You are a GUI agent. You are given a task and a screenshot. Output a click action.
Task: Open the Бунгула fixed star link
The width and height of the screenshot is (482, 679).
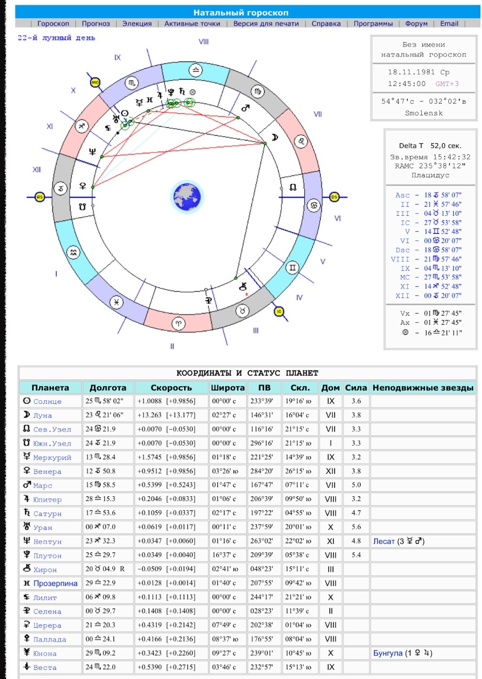click(x=388, y=653)
